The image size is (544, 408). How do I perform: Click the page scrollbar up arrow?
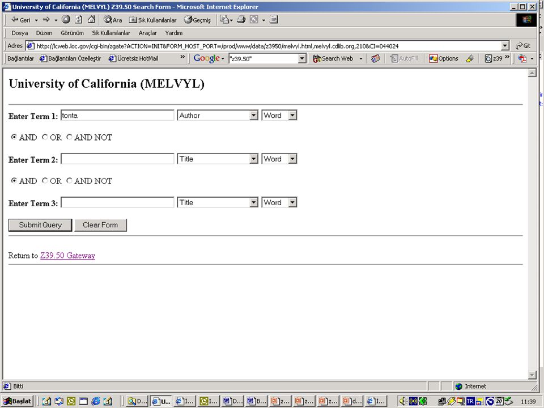click(532, 73)
